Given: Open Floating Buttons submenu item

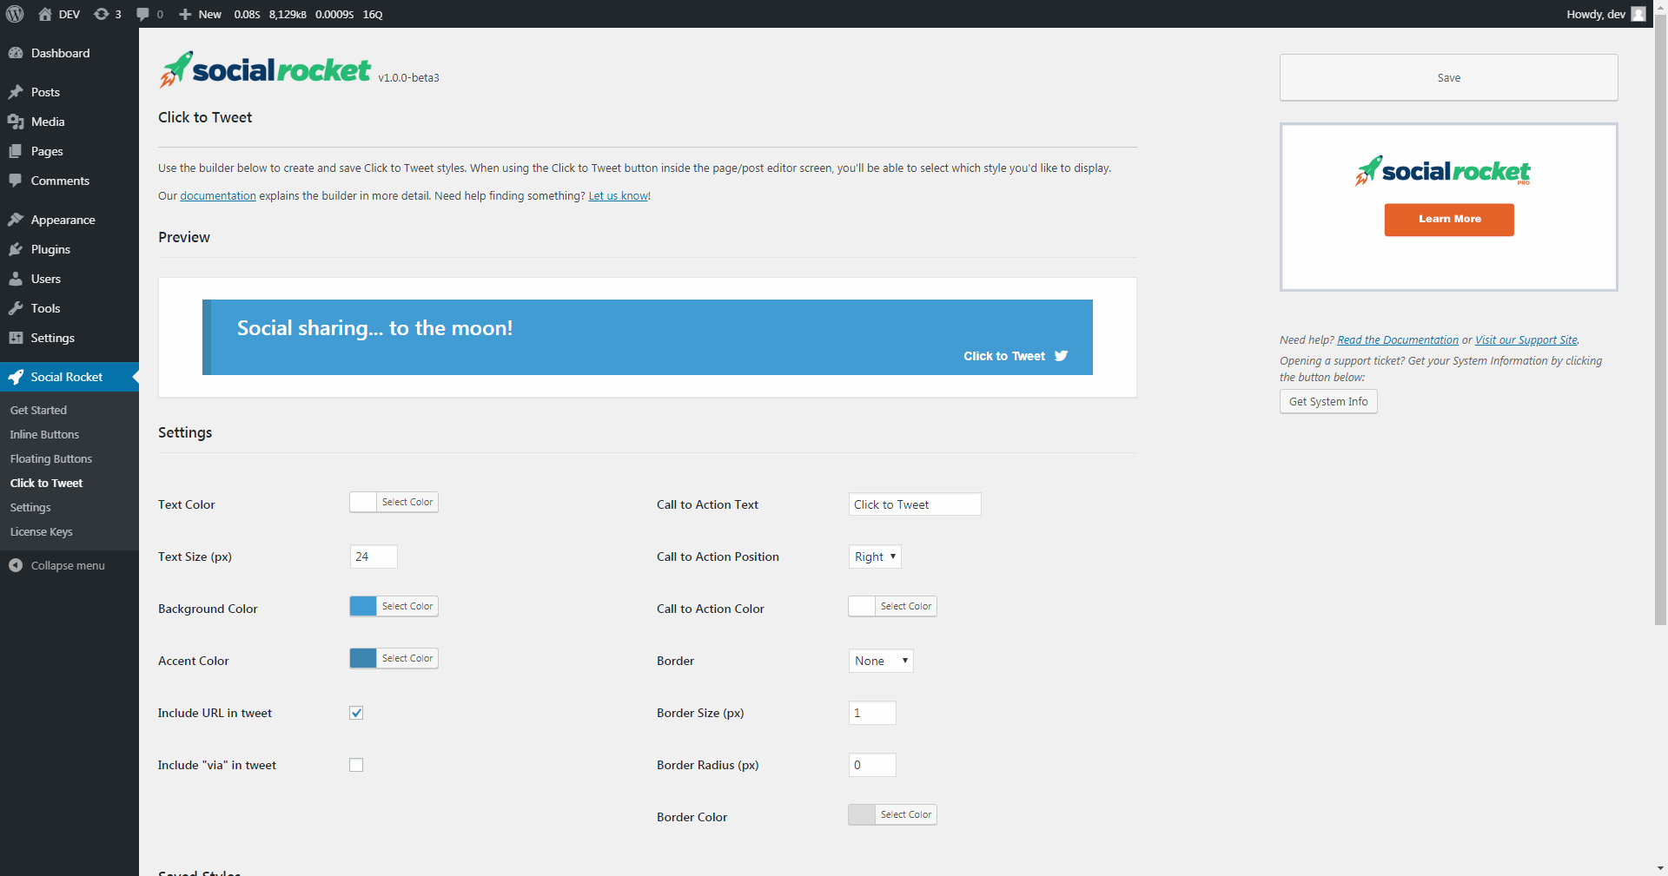Looking at the screenshot, I should pos(51,458).
